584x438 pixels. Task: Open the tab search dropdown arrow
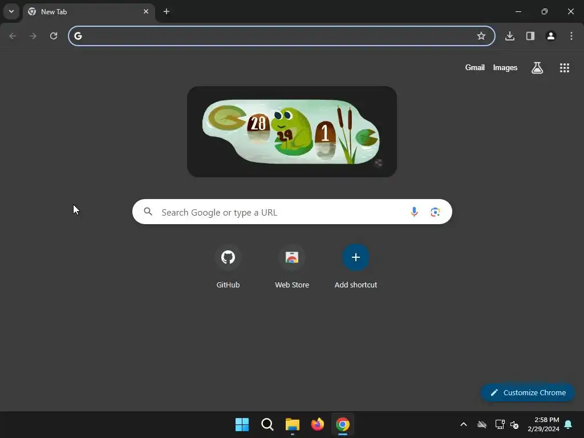pos(11,11)
